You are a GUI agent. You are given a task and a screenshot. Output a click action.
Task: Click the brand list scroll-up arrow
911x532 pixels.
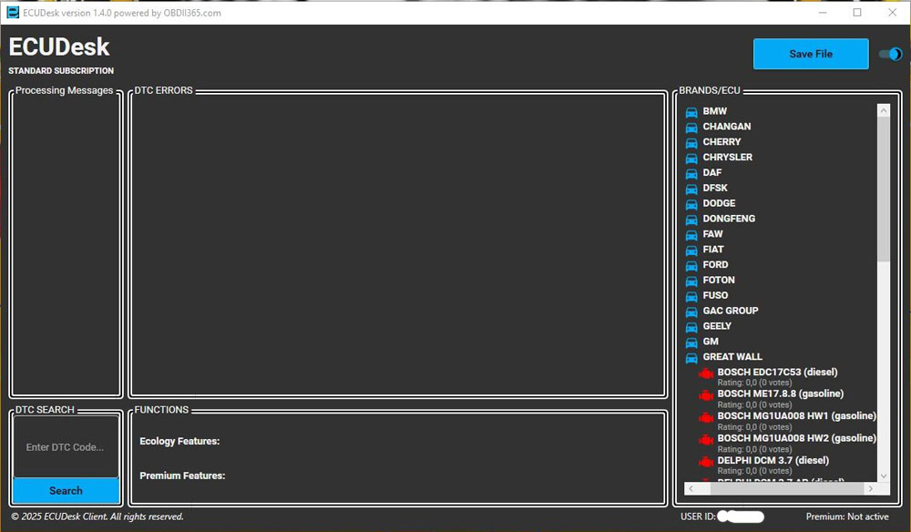884,110
